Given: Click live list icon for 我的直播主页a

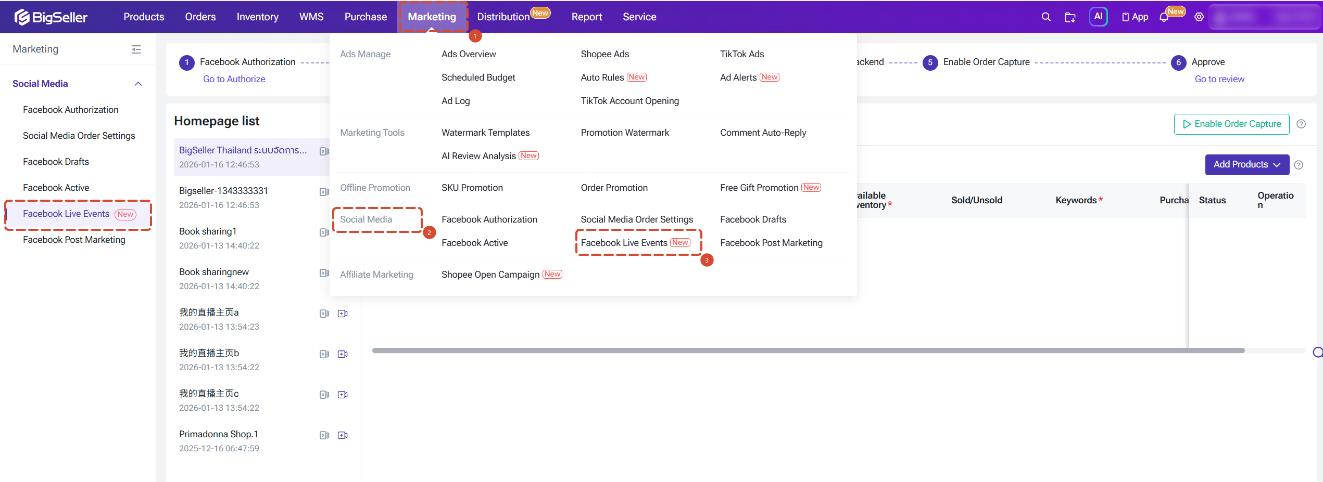Looking at the screenshot, I should [x=324, y=314].
